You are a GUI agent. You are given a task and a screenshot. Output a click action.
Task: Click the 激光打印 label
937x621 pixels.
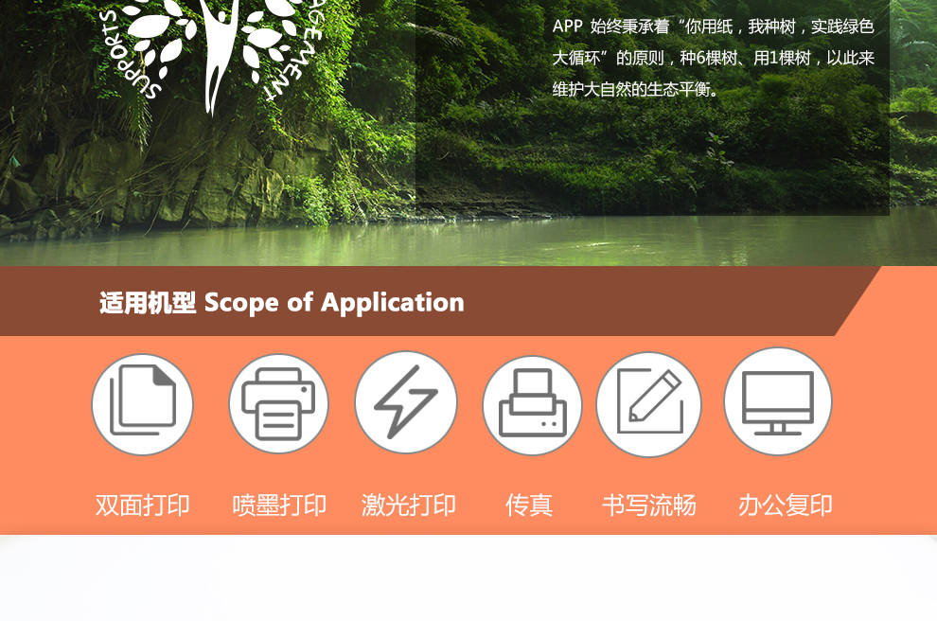pyautogui.click(x=408, y=506)
